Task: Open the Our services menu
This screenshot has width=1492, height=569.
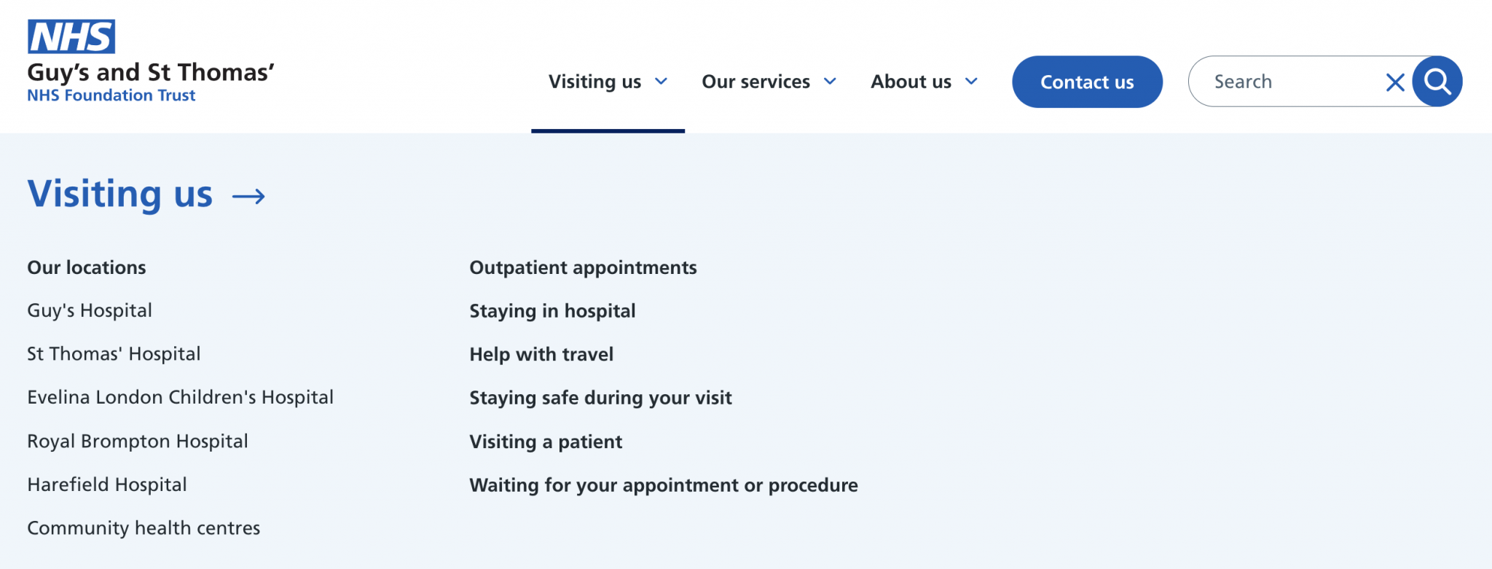Action: (x=755, y=82)
